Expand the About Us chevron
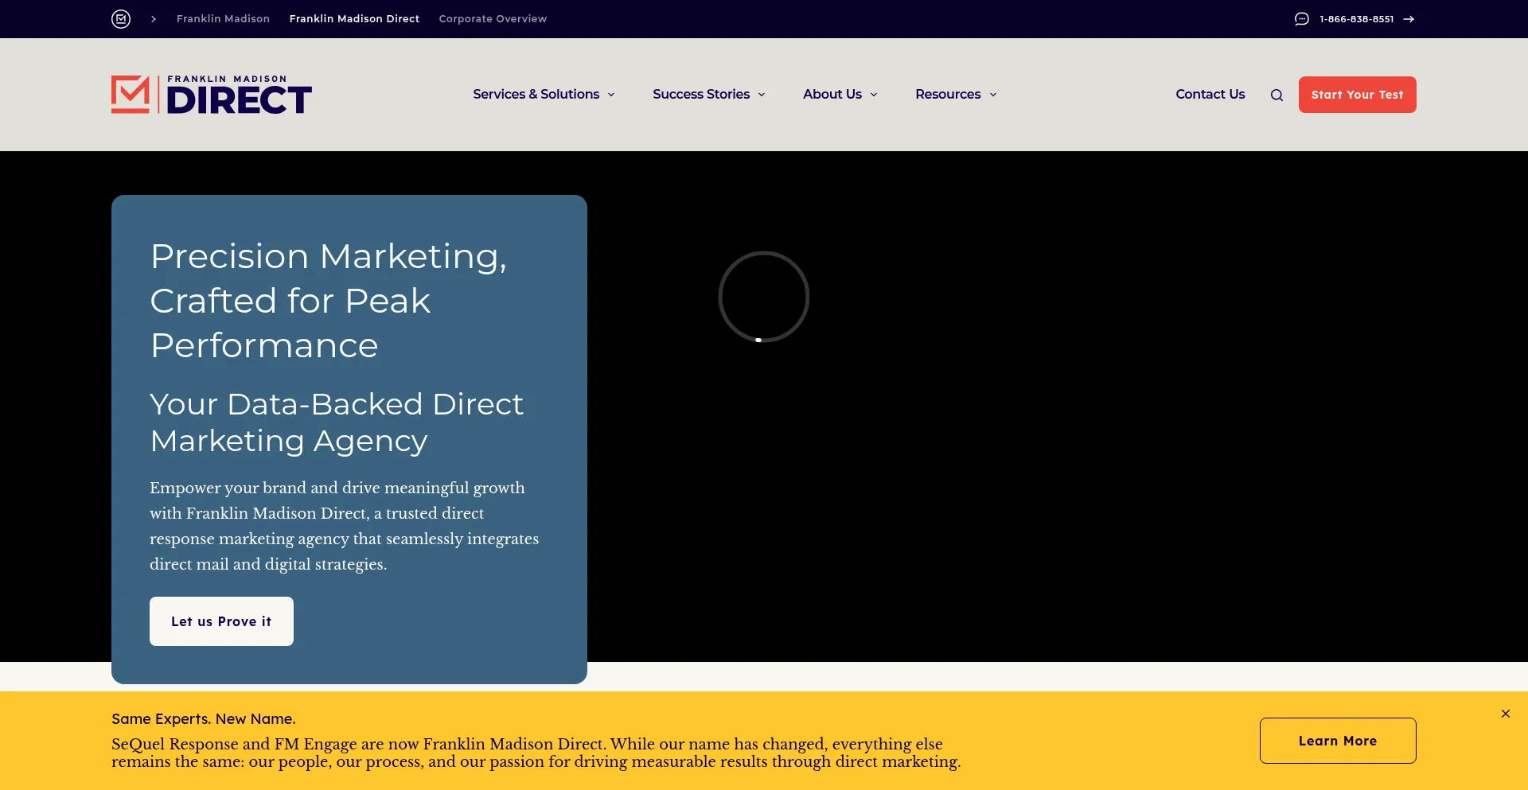 pos(874,95)
